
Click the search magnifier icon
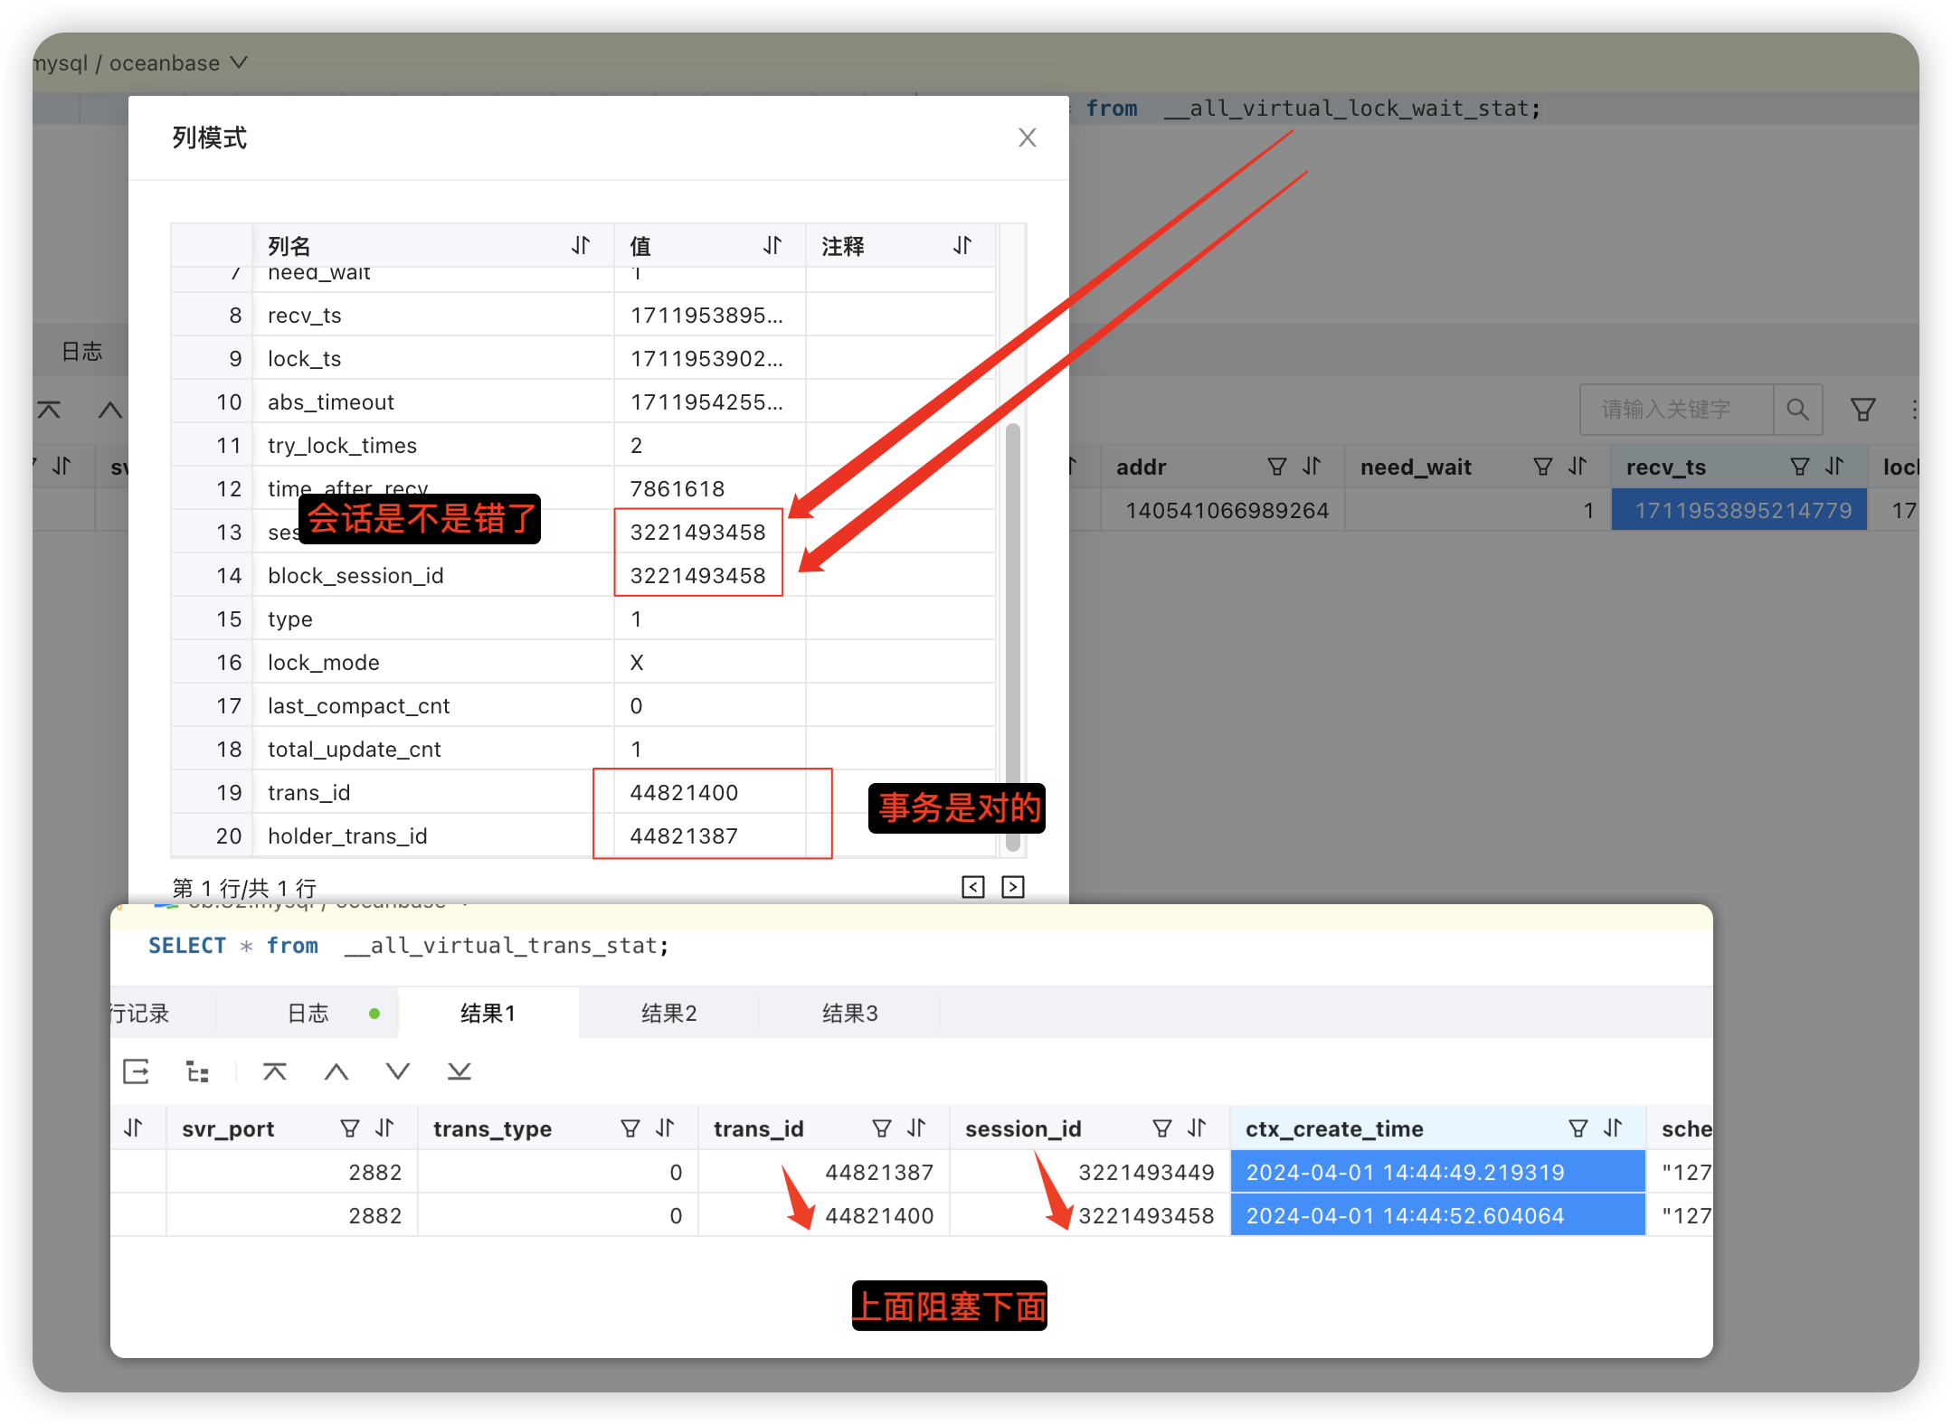click(1797, 410)
